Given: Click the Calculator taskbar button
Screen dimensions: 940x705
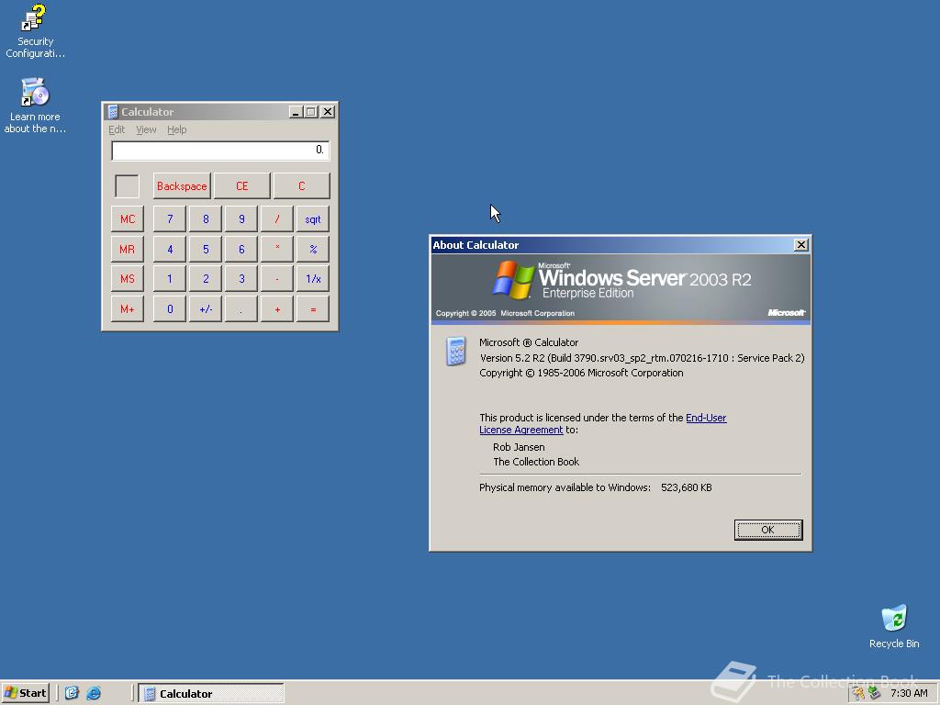Looking at the screenshot, I should (211, 693).
